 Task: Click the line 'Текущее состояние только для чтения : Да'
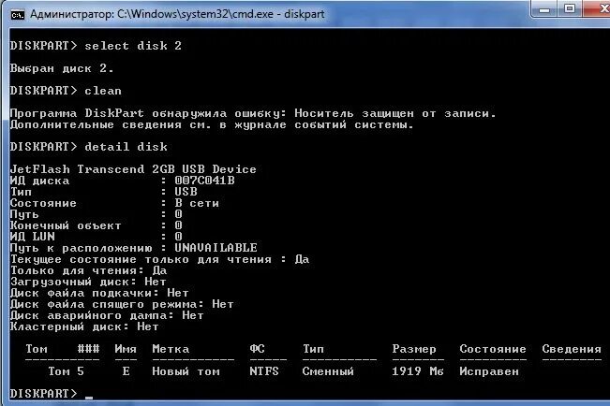pos(159,259)
